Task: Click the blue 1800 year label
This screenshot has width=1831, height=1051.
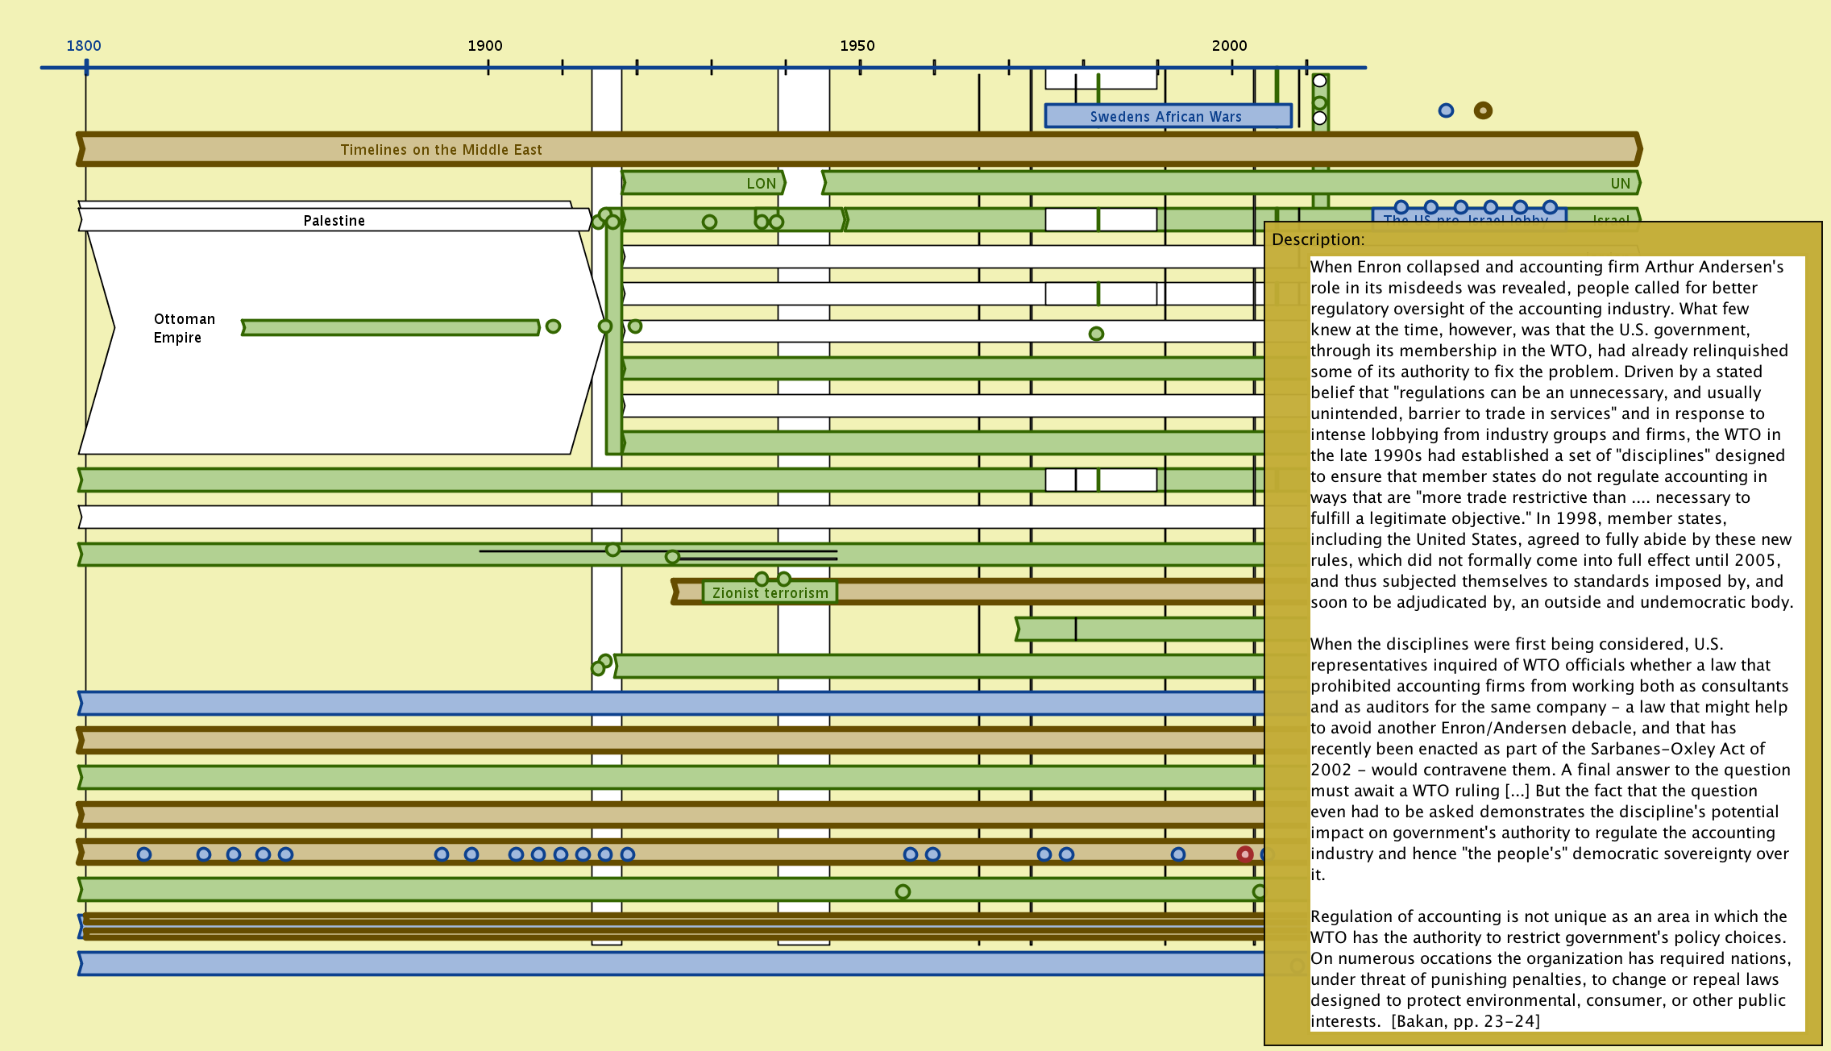Action: pyautogui.click(x=84, y=46)
